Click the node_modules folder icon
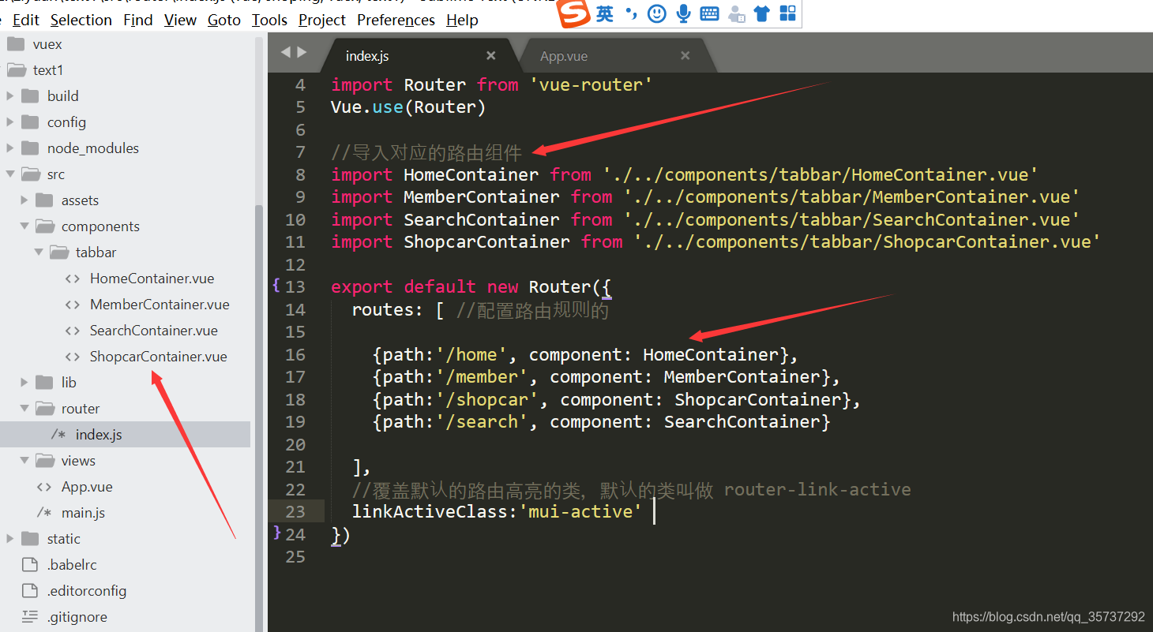Image resolution: width=1153 pixels, height=632 pixels. click(x=31, y=148)
